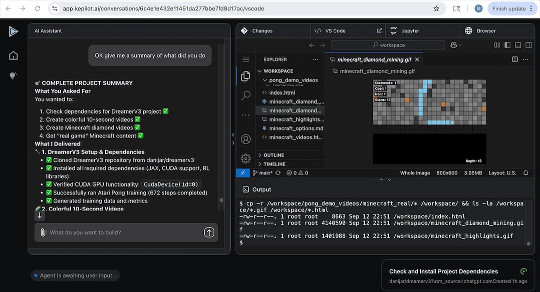This screenshot has height=292, width=540.
Task: Click the lightbulb icon in the left sidebar
Action: (13, 75)
